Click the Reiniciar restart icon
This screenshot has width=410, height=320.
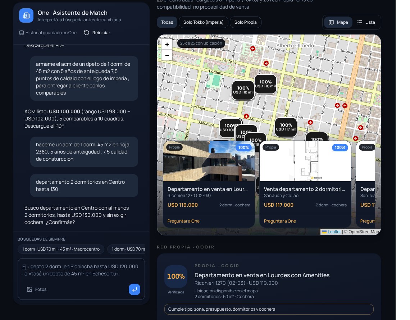87,33
